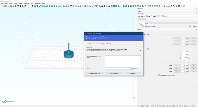Click the black heart icon in toolbar
This screenshot has height=107, width=198.
click(18, 6)
